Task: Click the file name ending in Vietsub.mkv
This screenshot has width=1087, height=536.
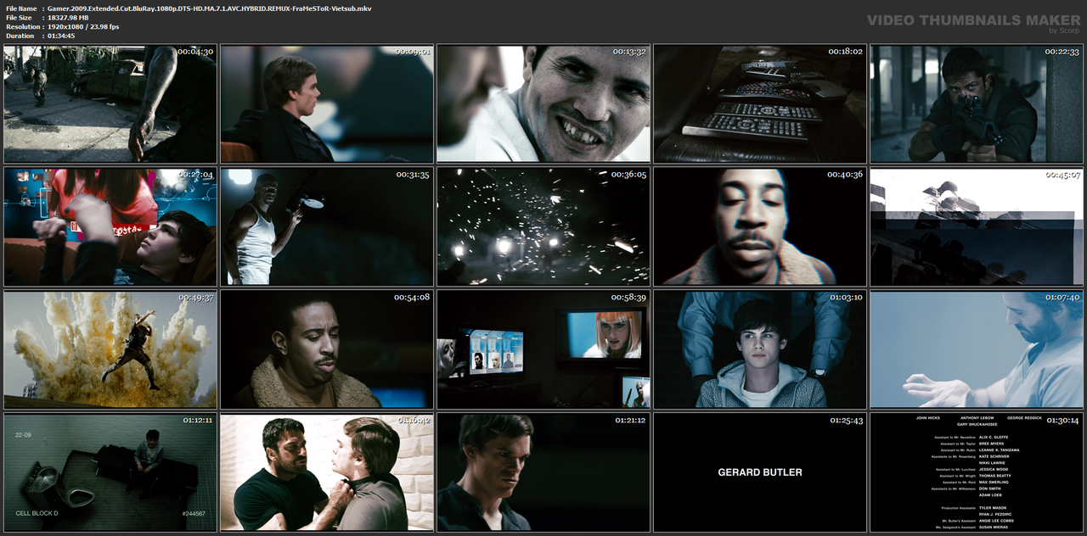Action: click(x=210, y=8)
